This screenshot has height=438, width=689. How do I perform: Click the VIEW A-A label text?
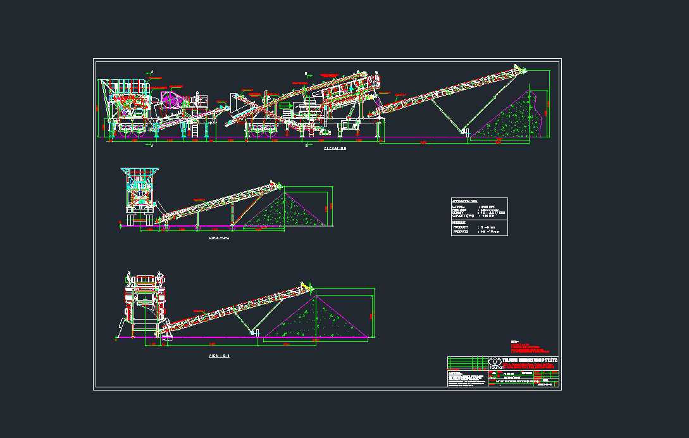[217, 237]
